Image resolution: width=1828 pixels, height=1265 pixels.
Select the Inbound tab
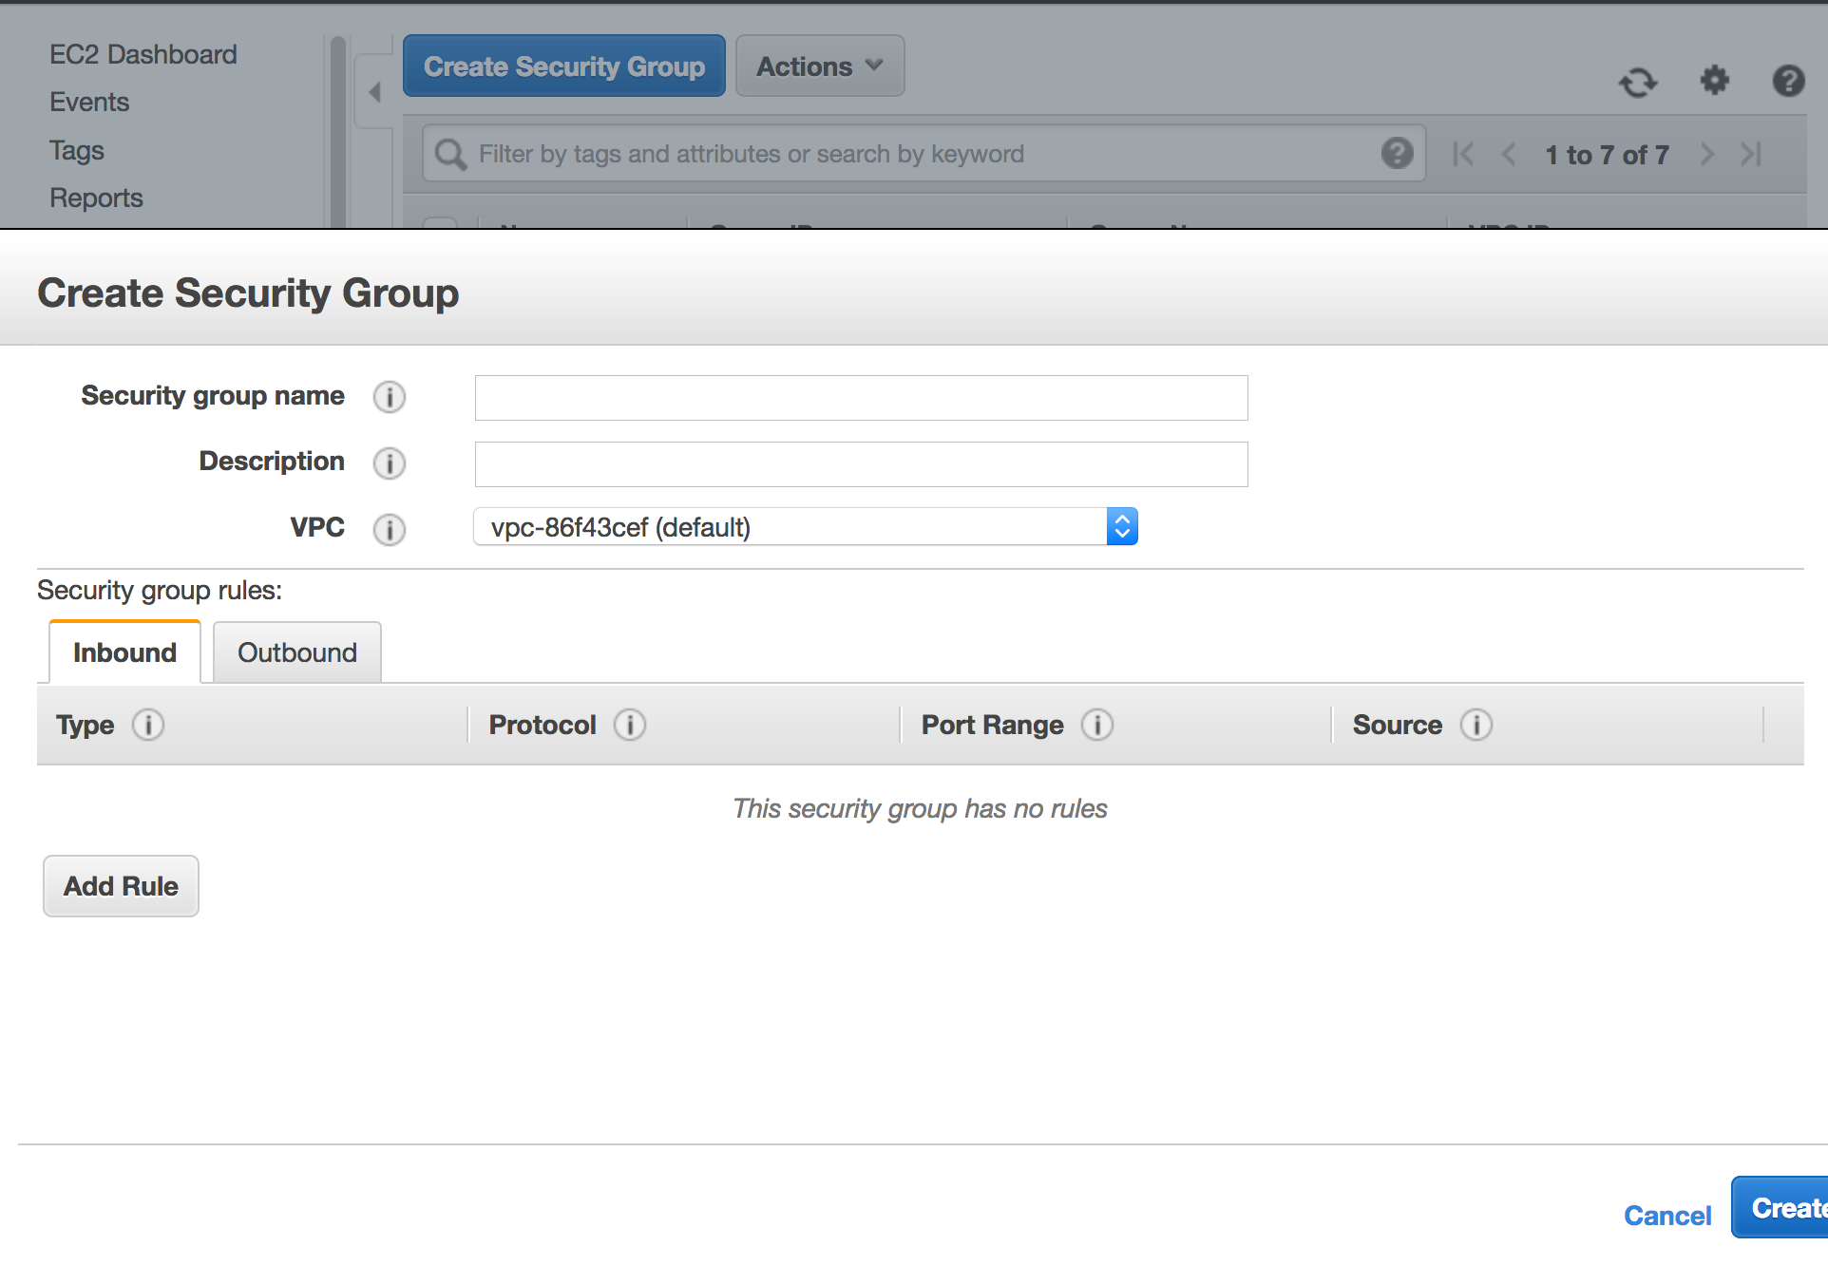(124, 653)
